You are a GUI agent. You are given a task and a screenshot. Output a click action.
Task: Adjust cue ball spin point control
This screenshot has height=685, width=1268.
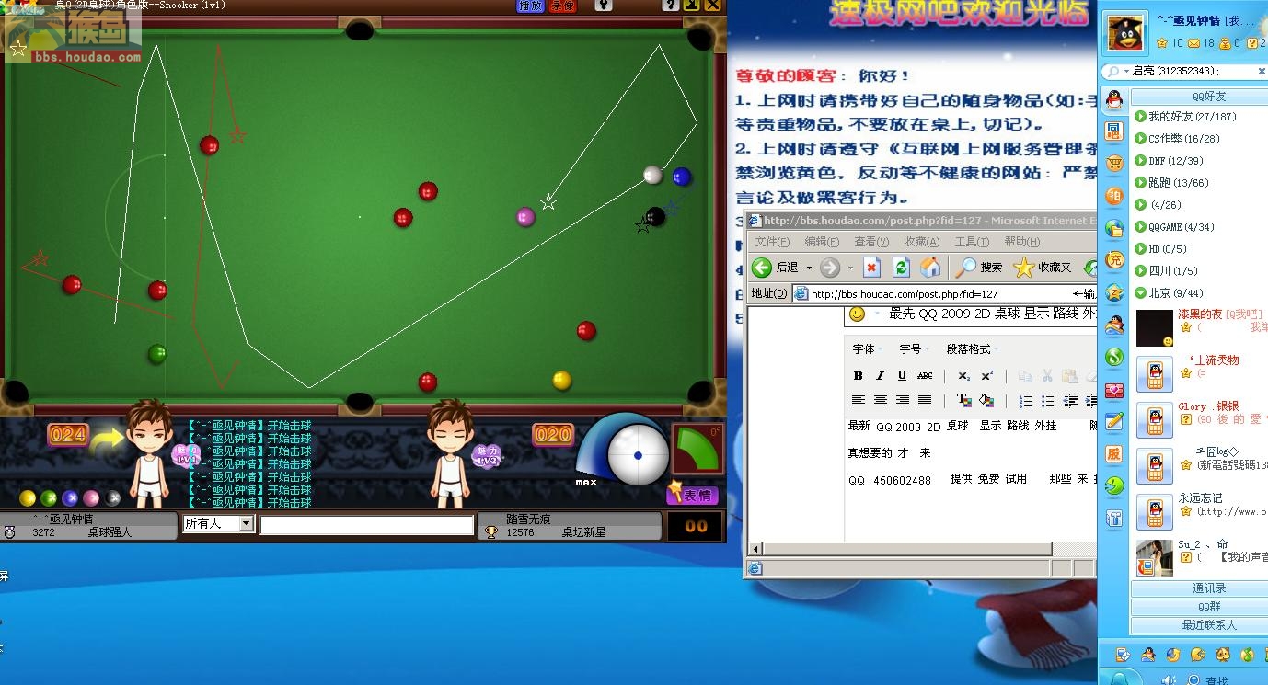(x=638, y=455)
